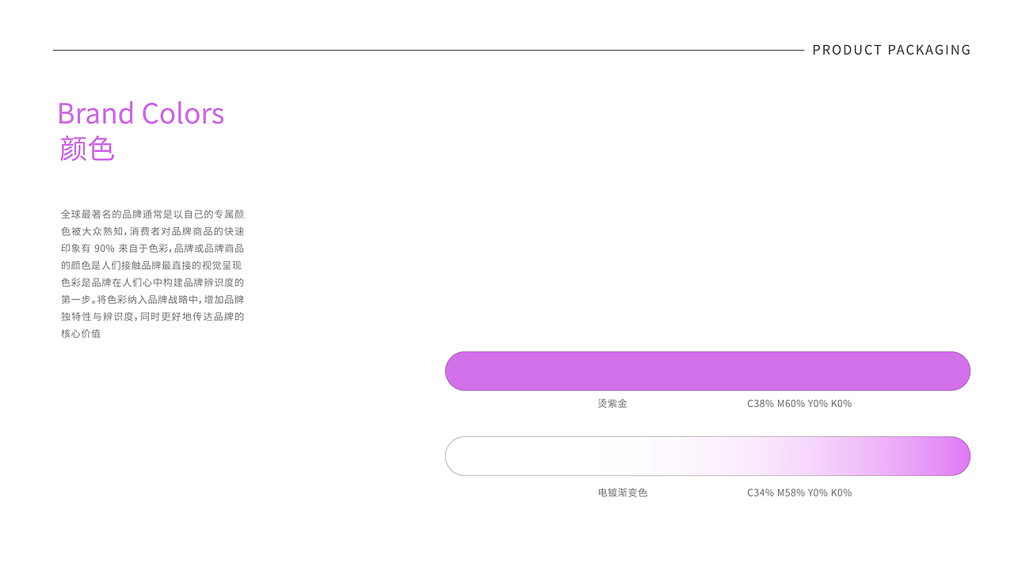Click the 电镀渐变色 color label
This screenshot has width=1014, height=570.
coord(623,492)
